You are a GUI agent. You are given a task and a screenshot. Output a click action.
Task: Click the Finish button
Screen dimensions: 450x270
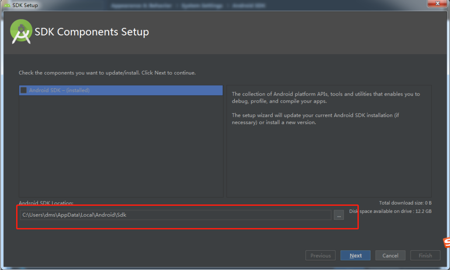click(x=425, y=256)
